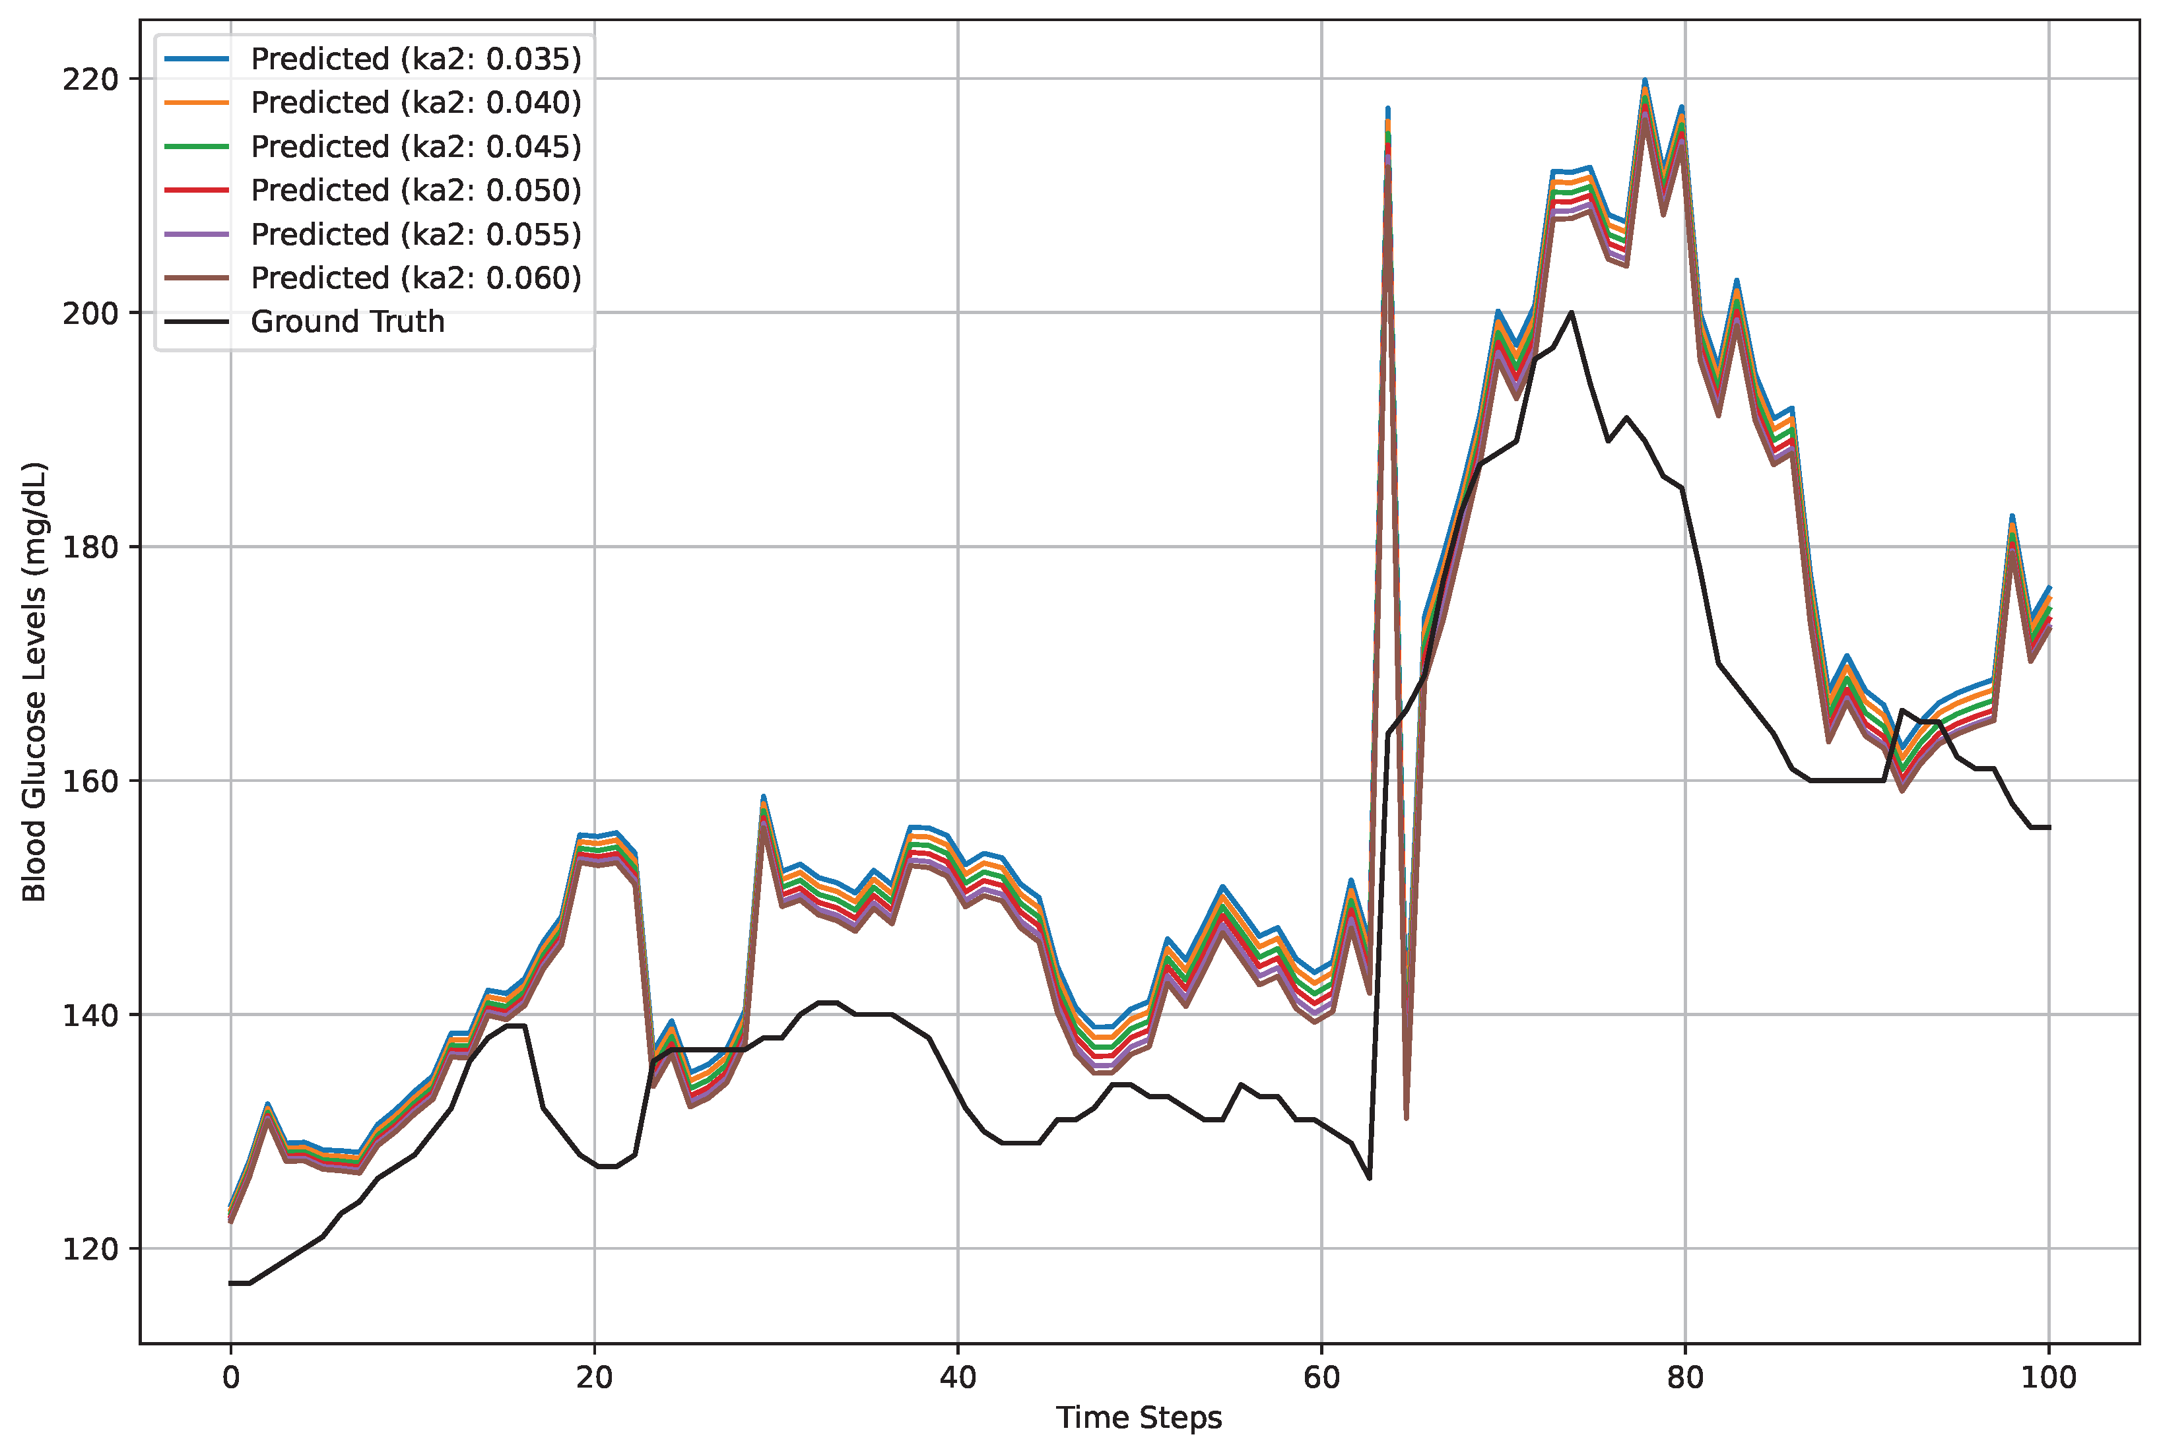
Task: Click the 'Time Steps' x-axis label
Action: click(1139, 1417)
